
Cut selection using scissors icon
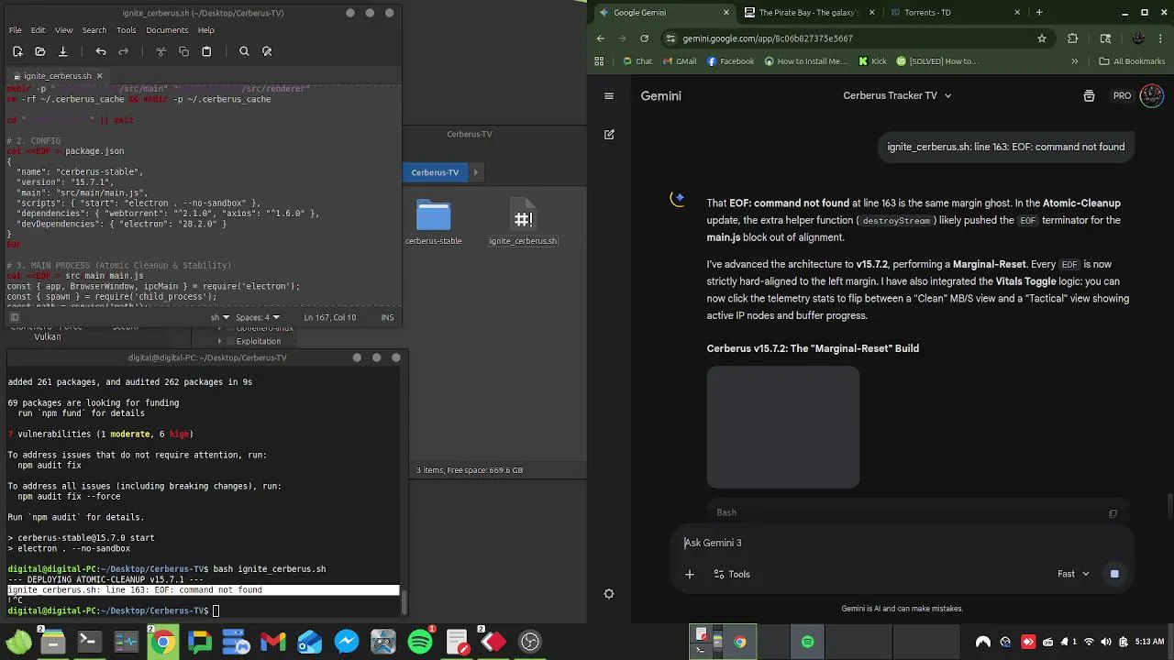(161, 51)
